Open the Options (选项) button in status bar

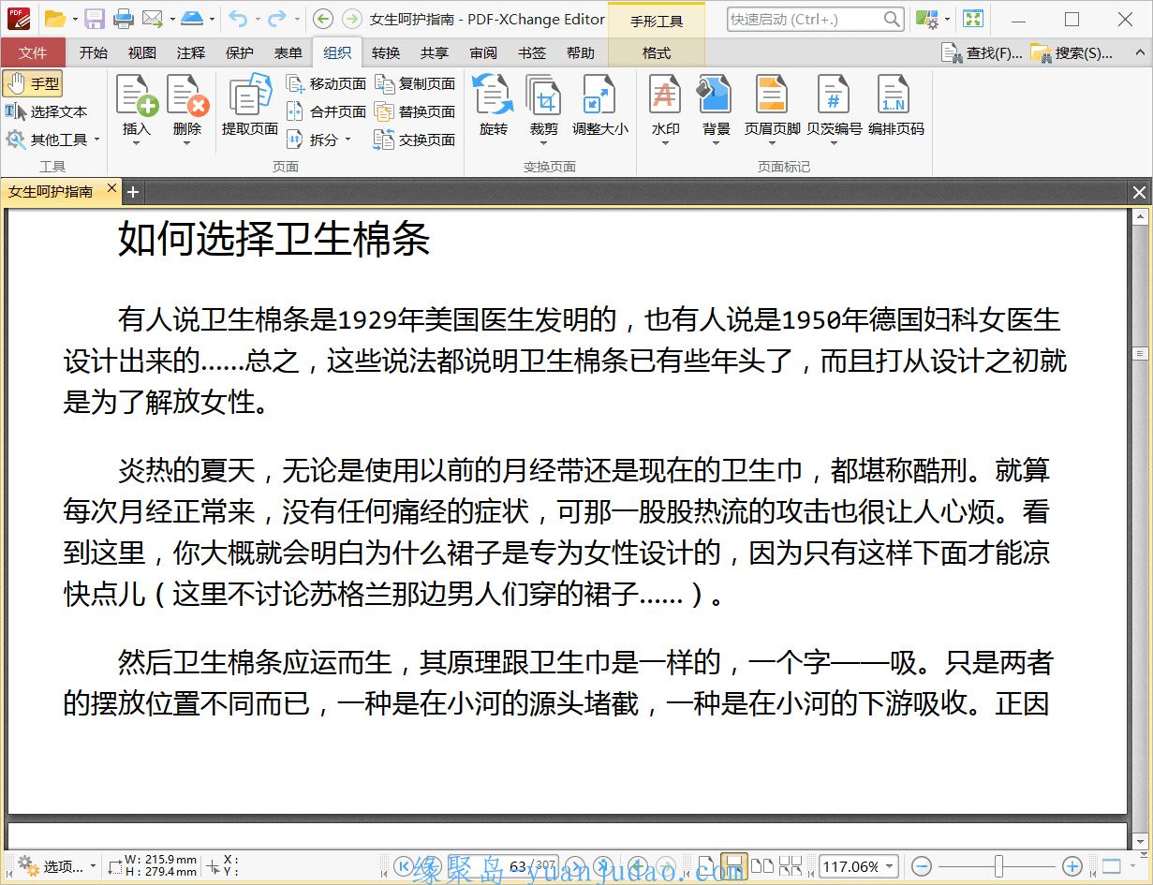pos(56,866)
